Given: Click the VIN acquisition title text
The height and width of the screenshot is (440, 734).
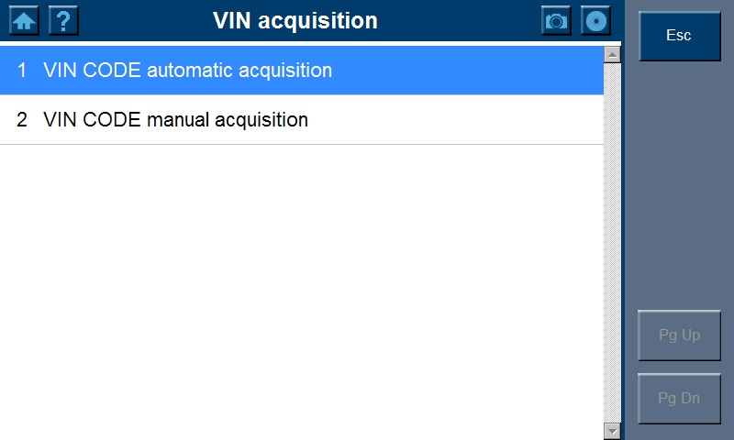Looking at the screenshot, I should click(295, 20).
